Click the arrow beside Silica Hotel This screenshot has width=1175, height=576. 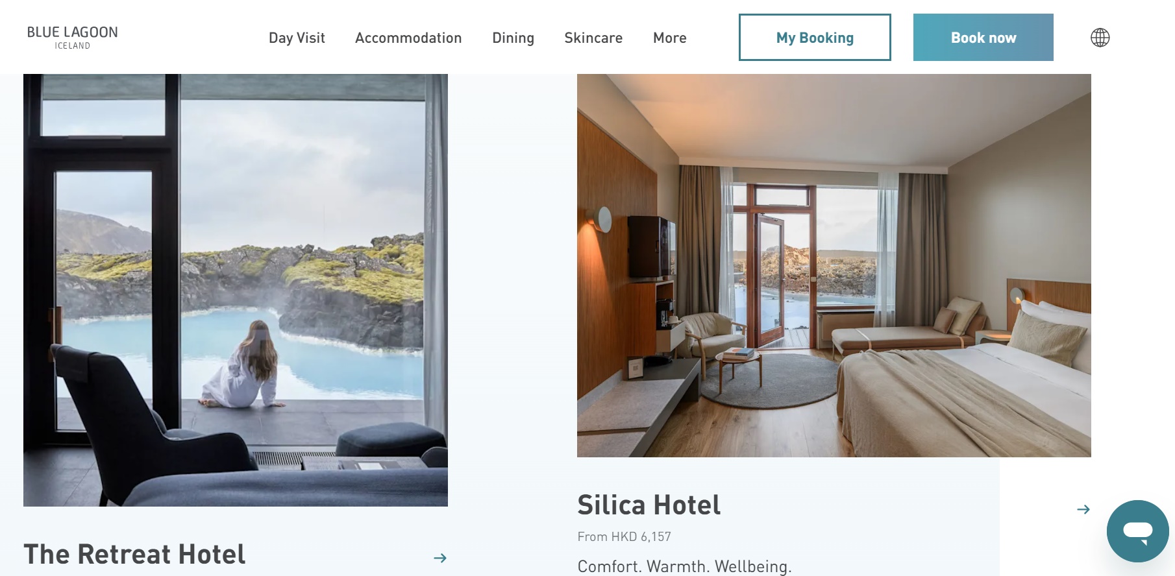coord(1083,510)
